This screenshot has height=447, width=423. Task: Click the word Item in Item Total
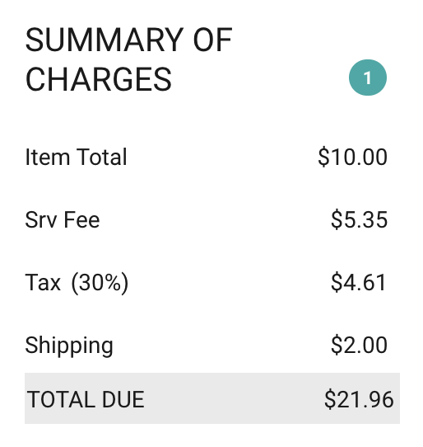(48, 157)
